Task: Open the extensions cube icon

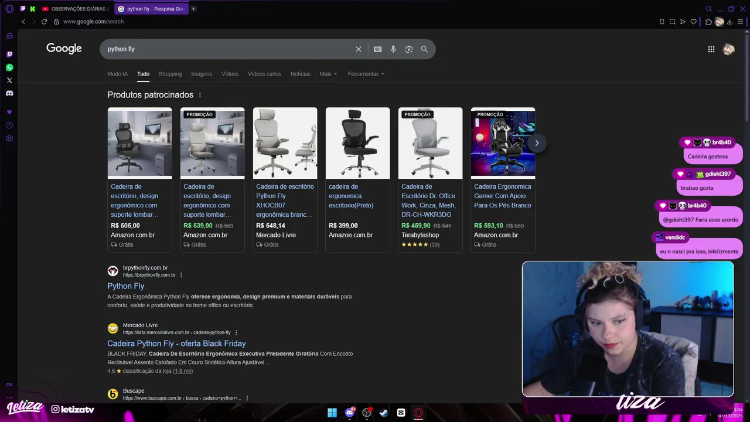Action: [708, 22]
